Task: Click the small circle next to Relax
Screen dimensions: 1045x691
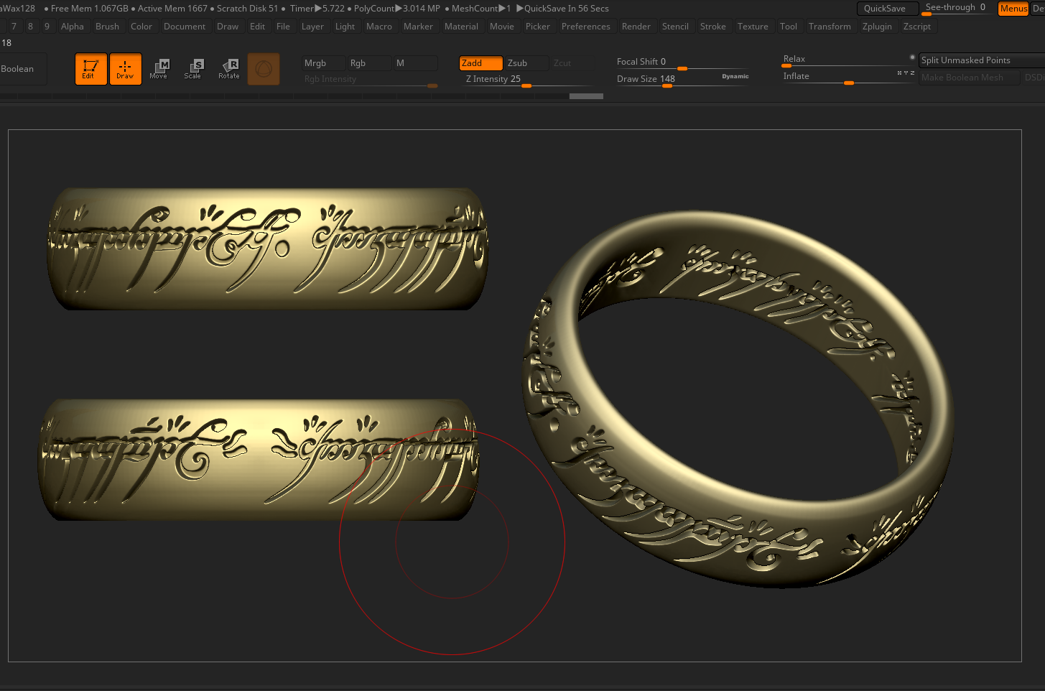Action: [x=912, y=57]
